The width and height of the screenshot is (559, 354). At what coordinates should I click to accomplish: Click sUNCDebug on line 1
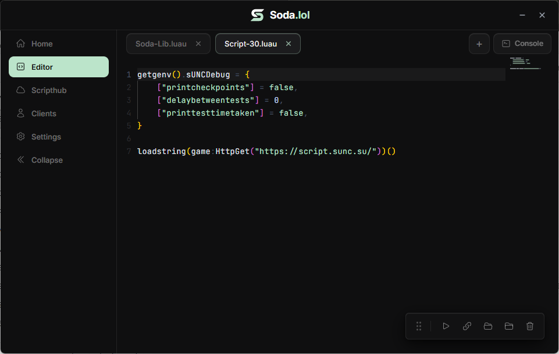pyautogui.click(x=208, y=75)
